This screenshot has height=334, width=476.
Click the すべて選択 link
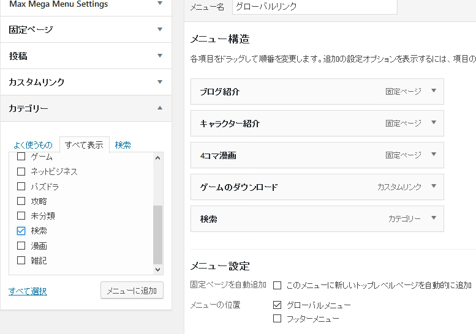tap(28, 291)
